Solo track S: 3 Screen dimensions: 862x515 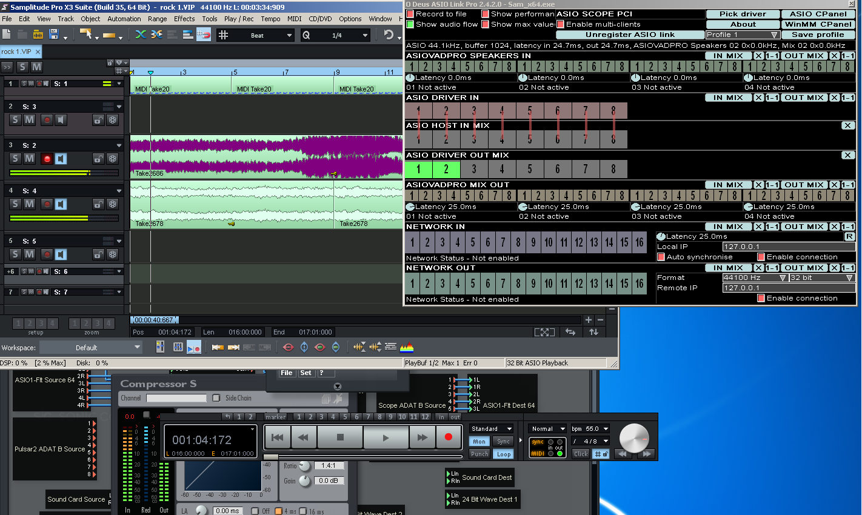[16, 120]
